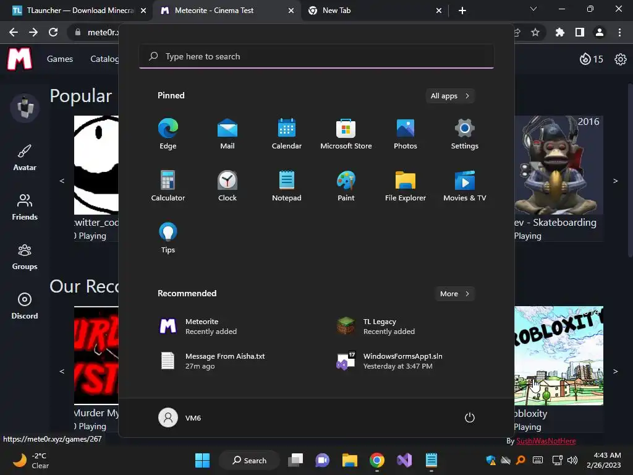This screenshot has height=475, width=633.
Task: Open tab search dropdown arrow
Action: point(533,9)
